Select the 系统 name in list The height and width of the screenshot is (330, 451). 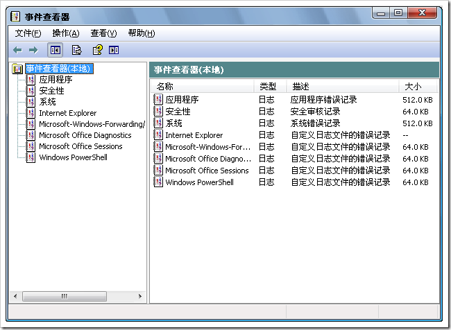[x=173, y=123]
